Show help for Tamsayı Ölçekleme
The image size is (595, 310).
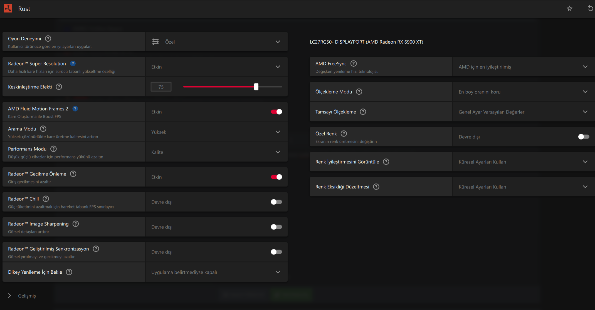click(363, 112)
